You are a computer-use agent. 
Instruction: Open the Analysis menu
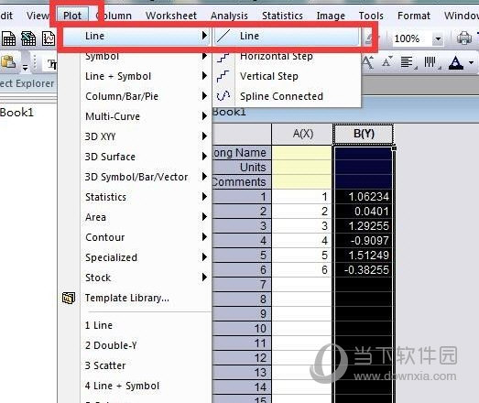tap(229, 16)
